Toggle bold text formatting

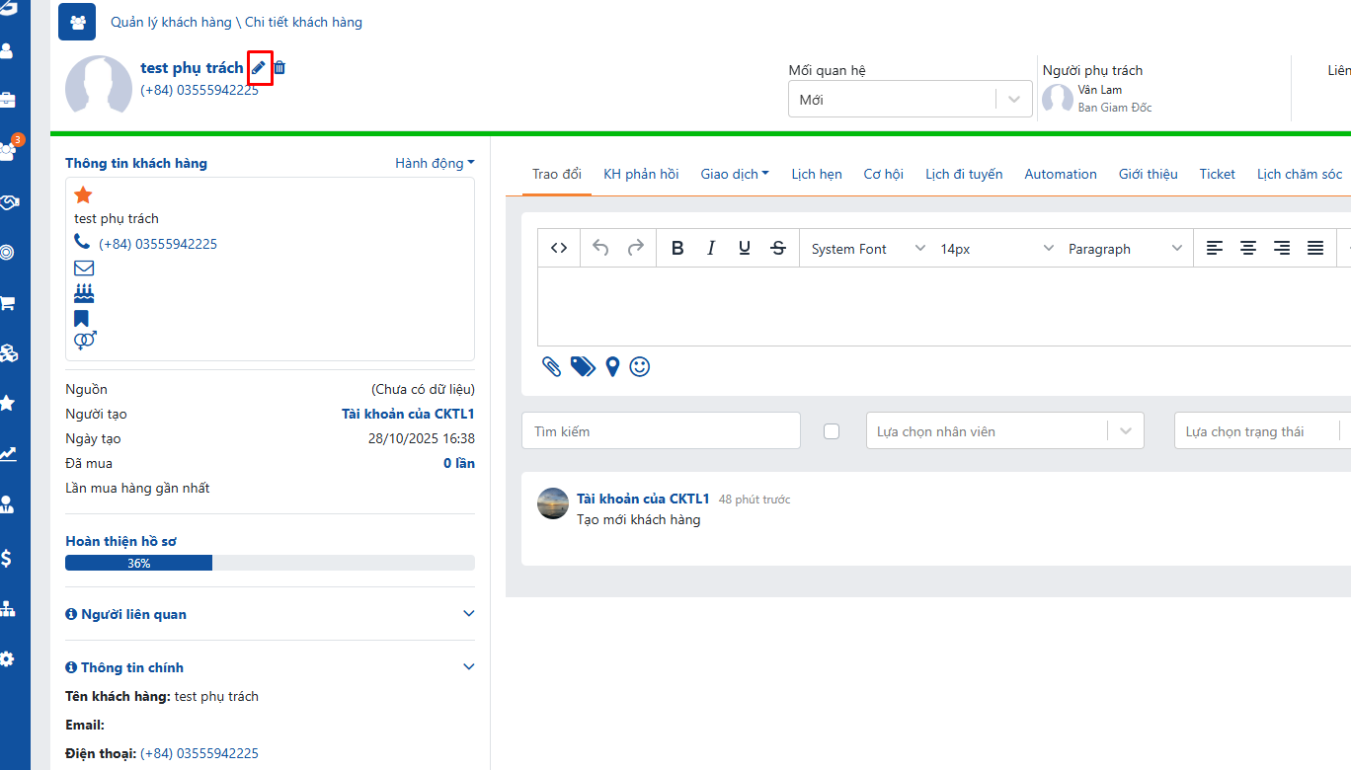[x=677, y=249]
